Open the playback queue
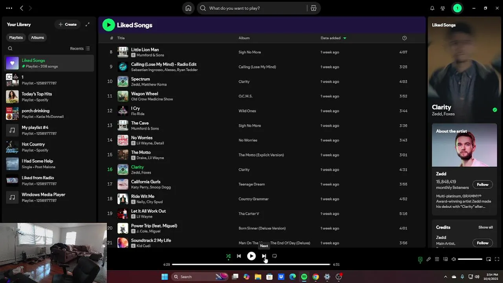The height and width of the screenshot is (283, 503). pyautogui.click(x=437, y=259)
